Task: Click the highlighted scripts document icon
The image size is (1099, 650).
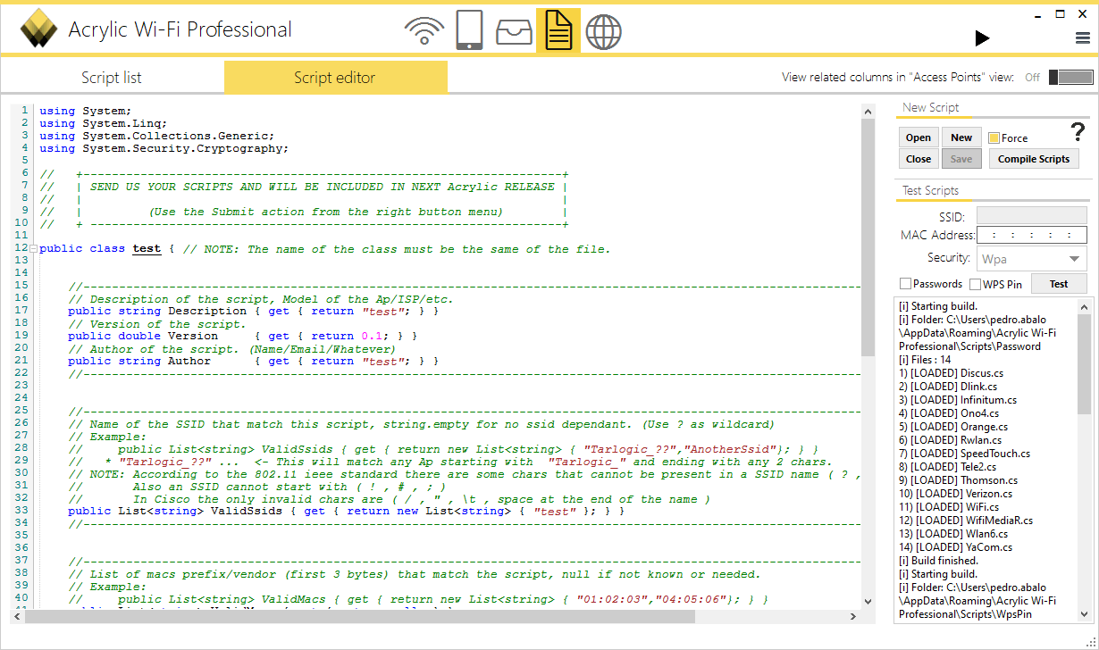Action: pos(558,30)
